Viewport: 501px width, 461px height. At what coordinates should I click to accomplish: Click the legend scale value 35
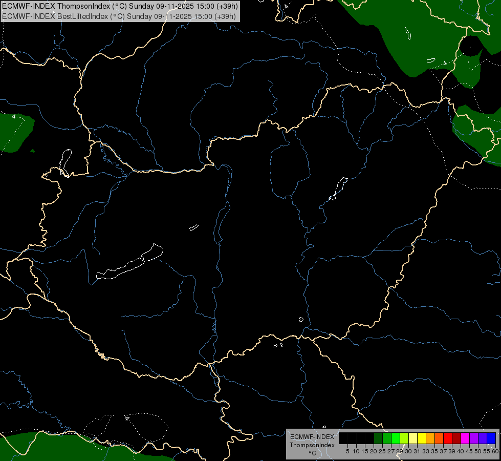click(x=434, y=451)
